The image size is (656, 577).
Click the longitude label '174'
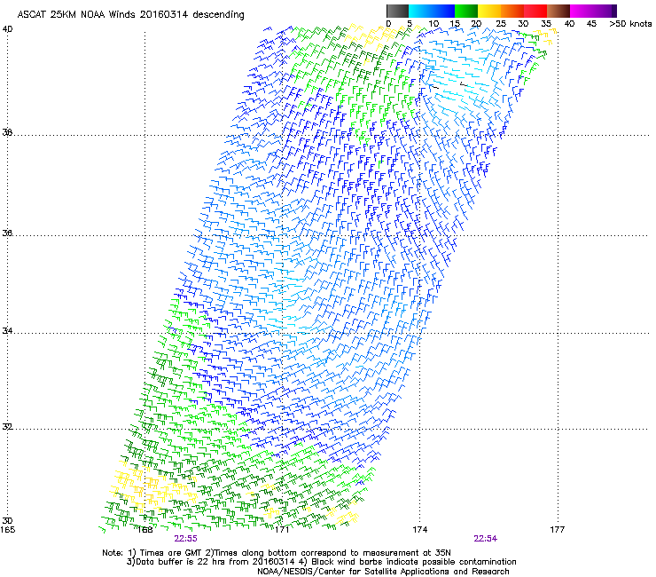[420, 530]
